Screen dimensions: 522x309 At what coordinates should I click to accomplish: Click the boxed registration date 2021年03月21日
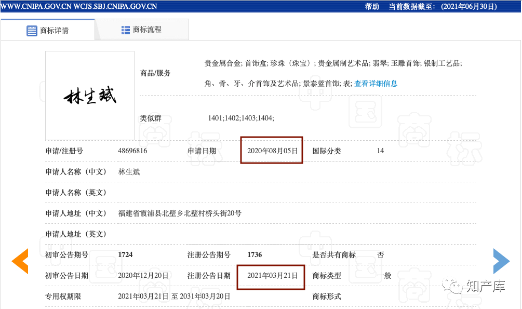point(272,276)
